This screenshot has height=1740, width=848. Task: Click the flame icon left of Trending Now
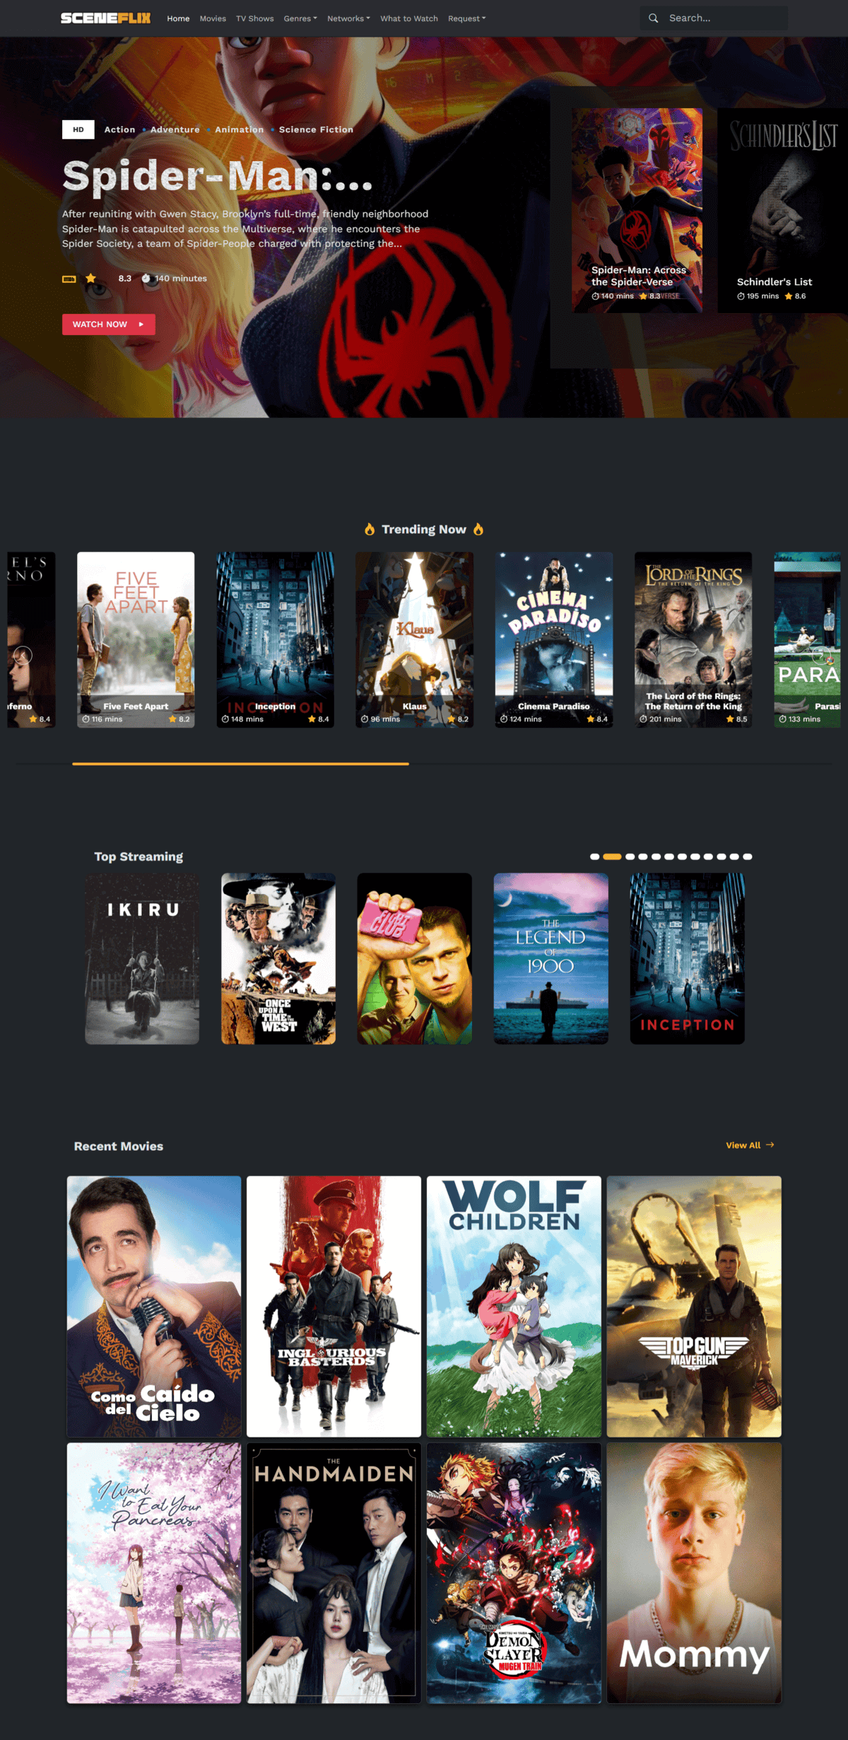(370, 529)
